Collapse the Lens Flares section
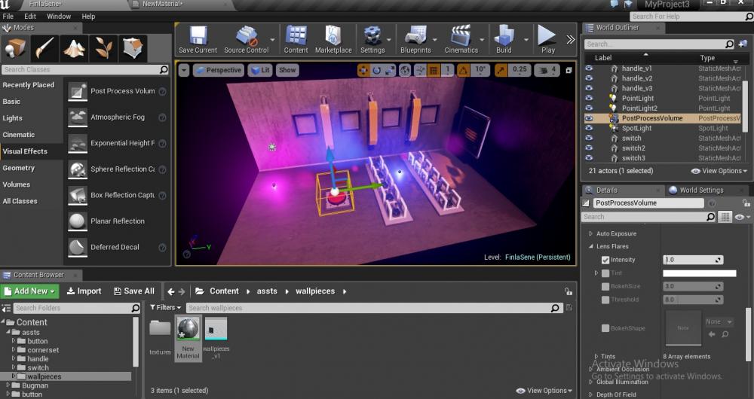Screen dimensions: 754x399 pyautogui.click(x=591, y=246)
